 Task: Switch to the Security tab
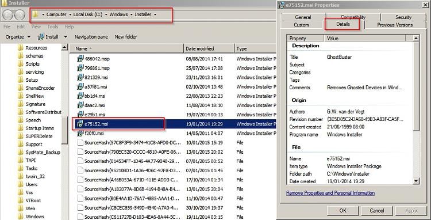click(403, 17)
